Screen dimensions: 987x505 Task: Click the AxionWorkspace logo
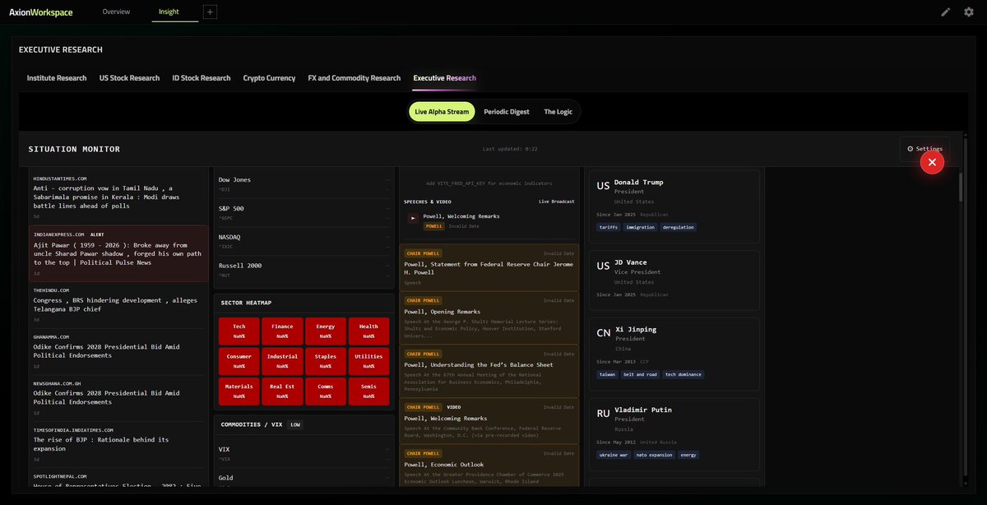(x=40, y=12)
